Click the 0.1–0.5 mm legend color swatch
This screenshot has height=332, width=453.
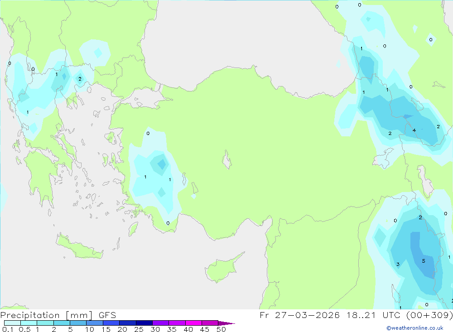click(x=12, y=323)
